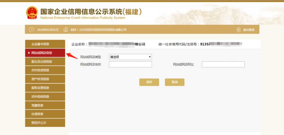Expand the 网站或网店类型 dropdown
This screenshot has width=284, height=135.
click(x=130, y=57)
